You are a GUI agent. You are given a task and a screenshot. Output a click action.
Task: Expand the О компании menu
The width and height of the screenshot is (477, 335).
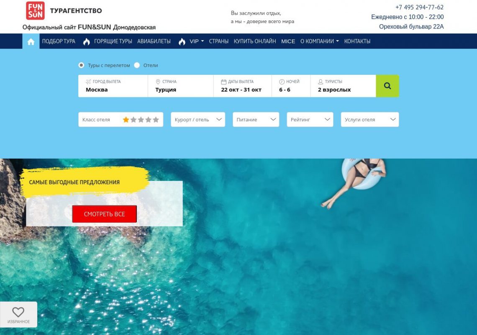(x=319, y=41)
